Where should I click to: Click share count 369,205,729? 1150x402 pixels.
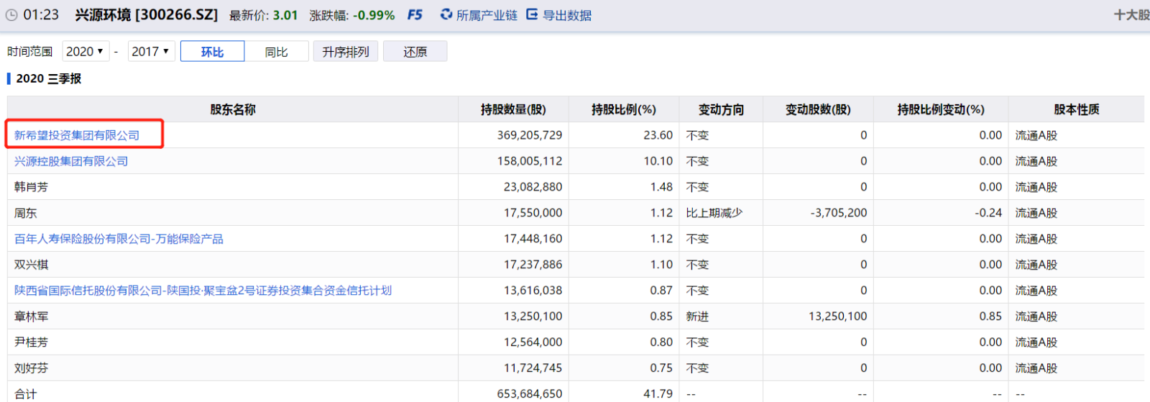tap(530, 135)
